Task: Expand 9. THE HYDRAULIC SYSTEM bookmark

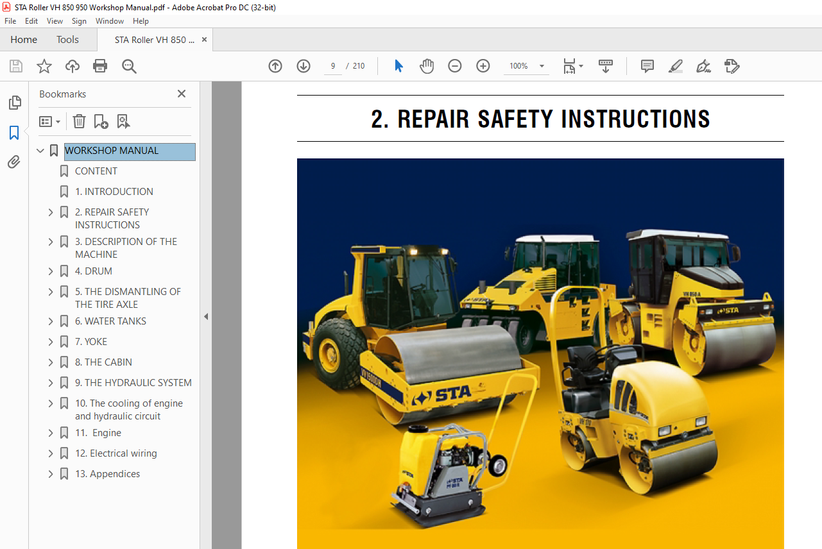Action: 51,383
